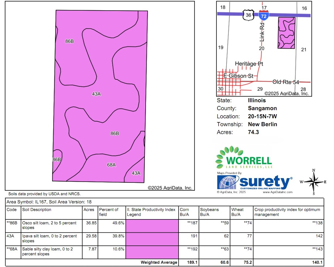Click the pink field outline in the locator map
The height and width of the screenshot is (267, 334).
[286, 33]
